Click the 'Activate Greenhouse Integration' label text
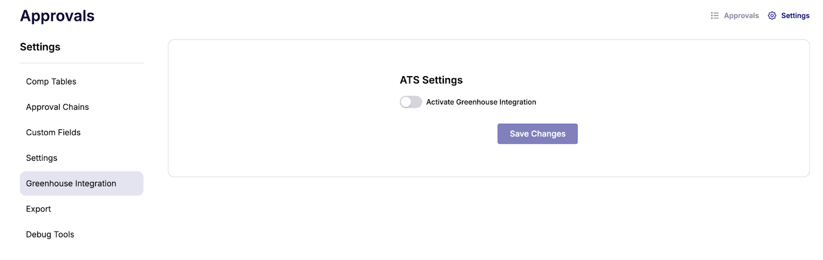Screen dimensions: 823x260 [481, 102]
